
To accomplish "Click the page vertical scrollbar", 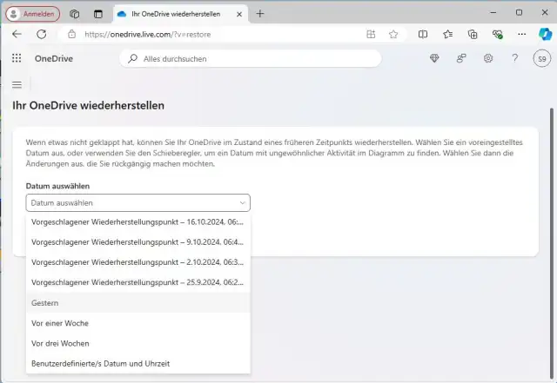I will (551, 243).
